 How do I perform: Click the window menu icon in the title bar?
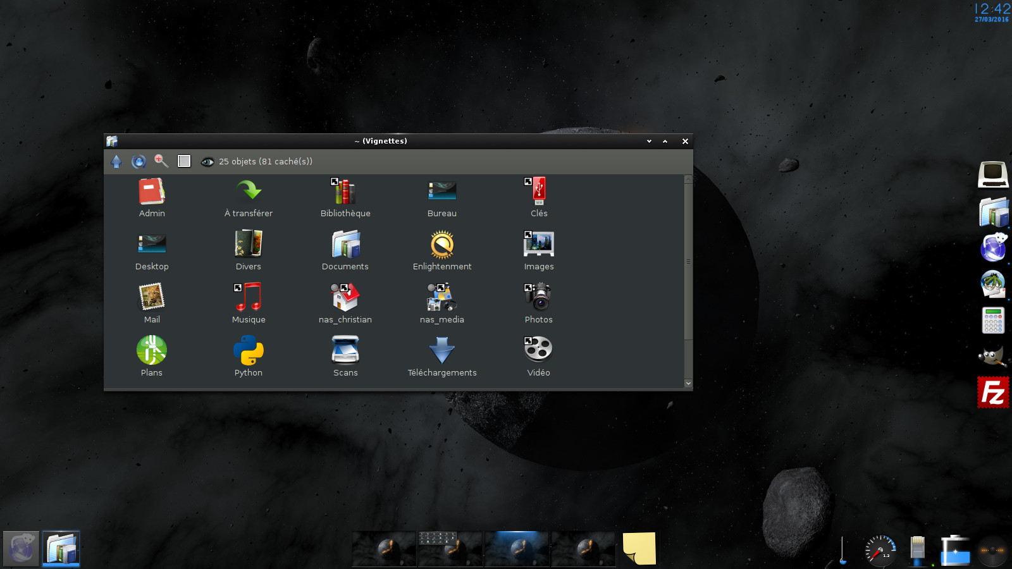[112, 141]
